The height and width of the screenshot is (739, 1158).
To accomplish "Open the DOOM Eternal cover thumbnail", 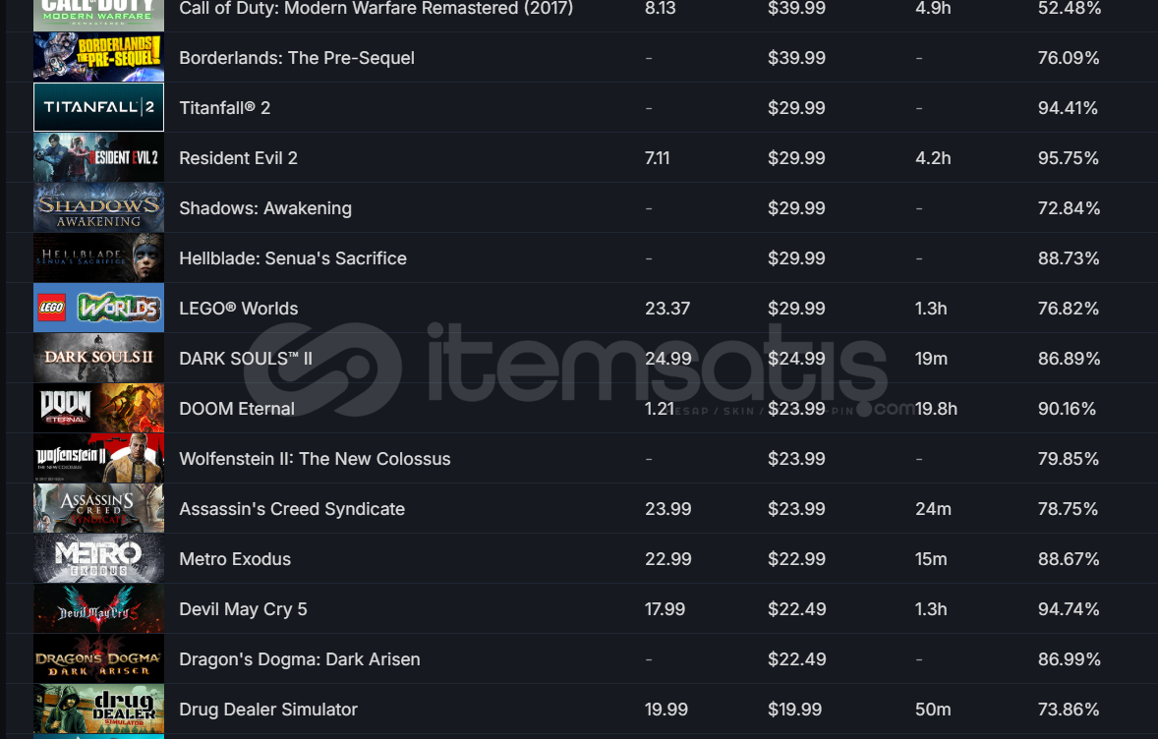I will point(98,408).
